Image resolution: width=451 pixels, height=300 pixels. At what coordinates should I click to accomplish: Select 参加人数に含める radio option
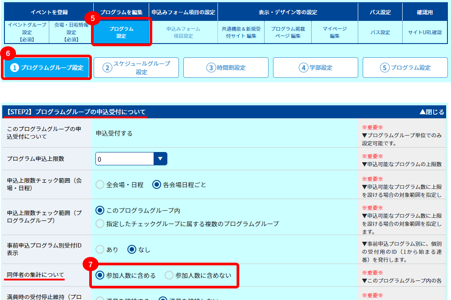(x=100, y=275)
